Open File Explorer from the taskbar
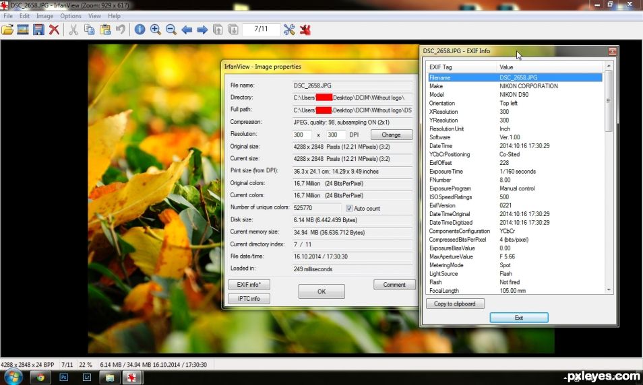This screenshot has width=643, height=385. tap(110, 377)
